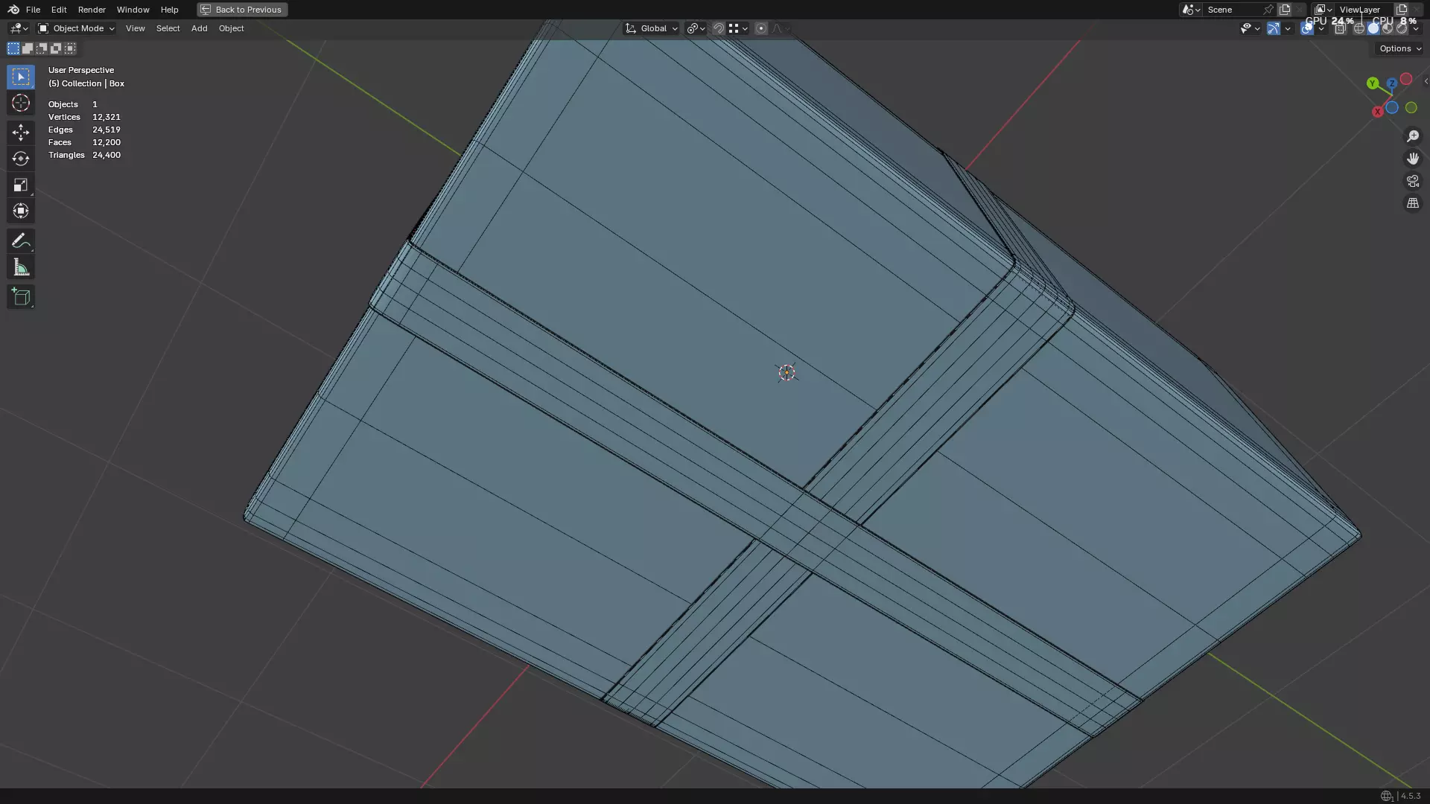Toggle show overlays button

point(1307,28)
